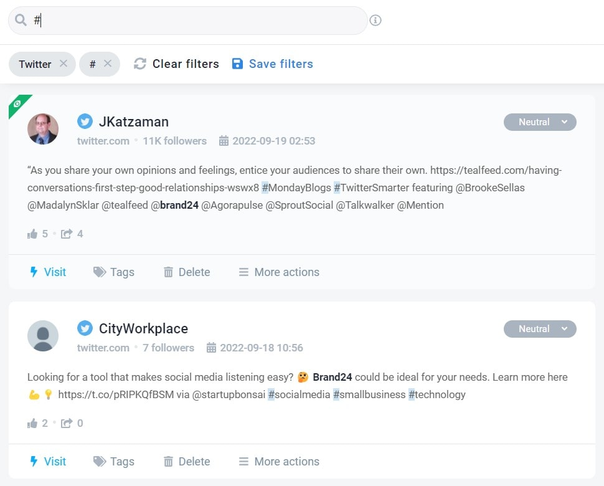Click the Twitter bird icon beside CityWorkplace
This screenshot has height=486, width=604.
pos(85,328)
